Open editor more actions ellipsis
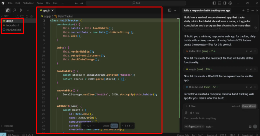The width and height of the screenshot is (260, 136). point(175,10)
